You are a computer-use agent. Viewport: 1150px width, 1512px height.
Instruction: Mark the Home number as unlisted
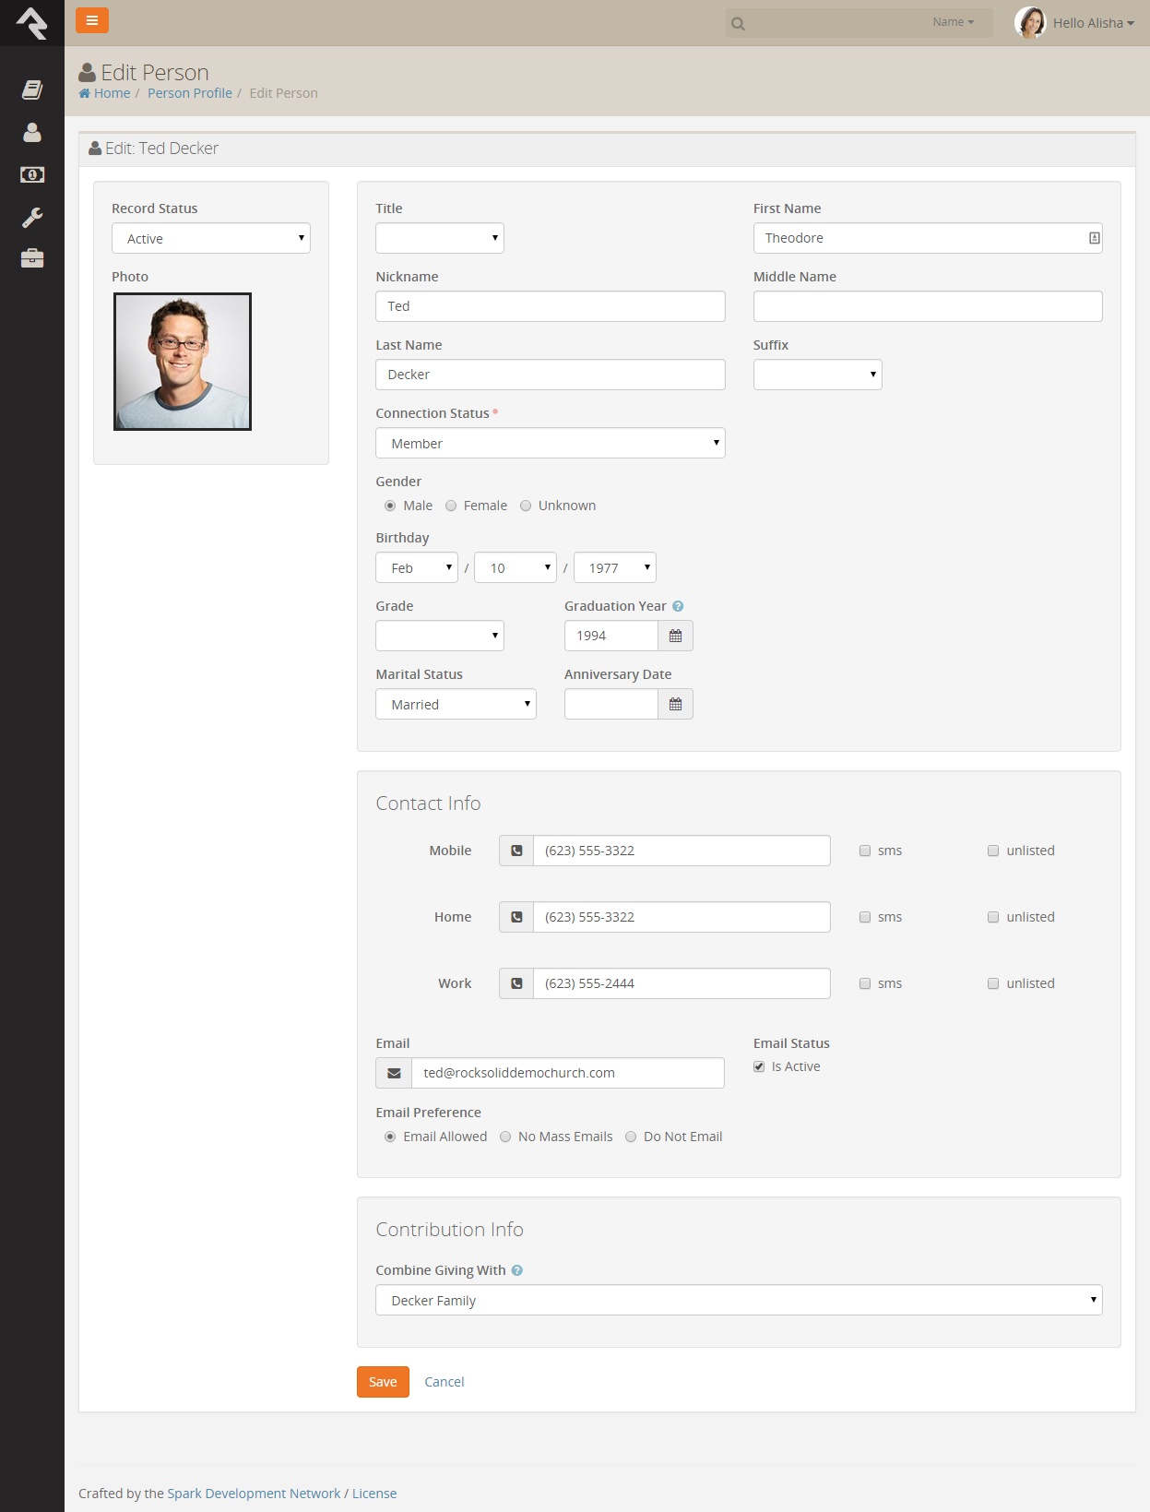(x=993, y=917)
